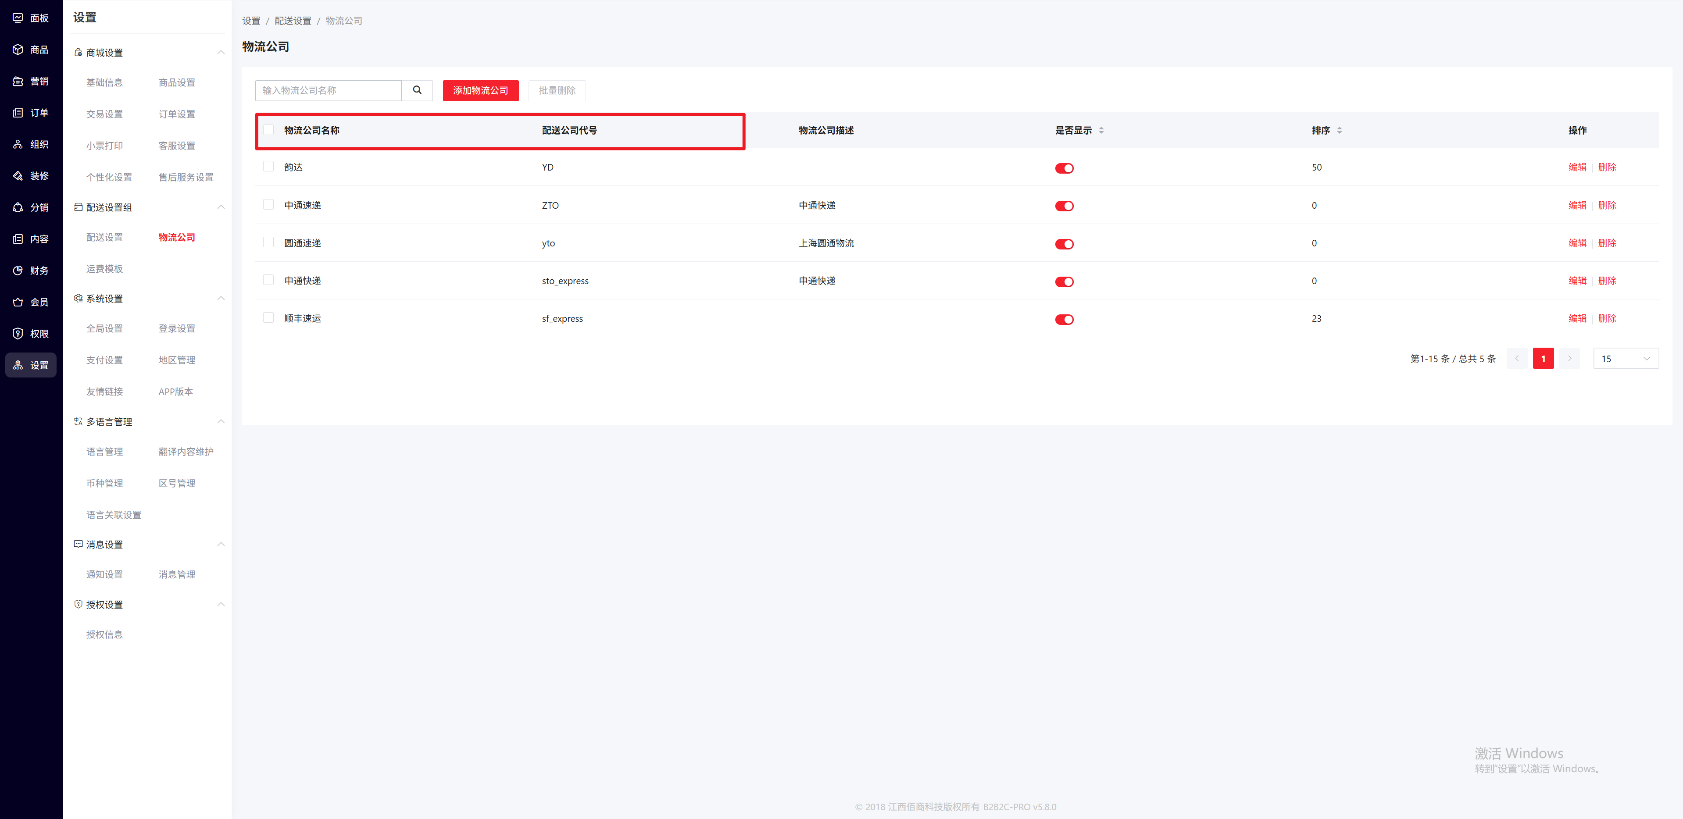Go to 运费模板 menu item
Image resolution: width=1683 pixels, height=819 pixels.
tap(104, 268)
